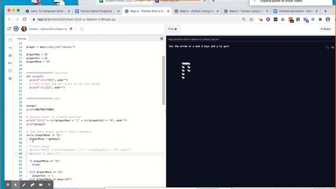This screenshot has width=336, height=189.
Task: Pause the screen recording
Action: pos(8,184)
